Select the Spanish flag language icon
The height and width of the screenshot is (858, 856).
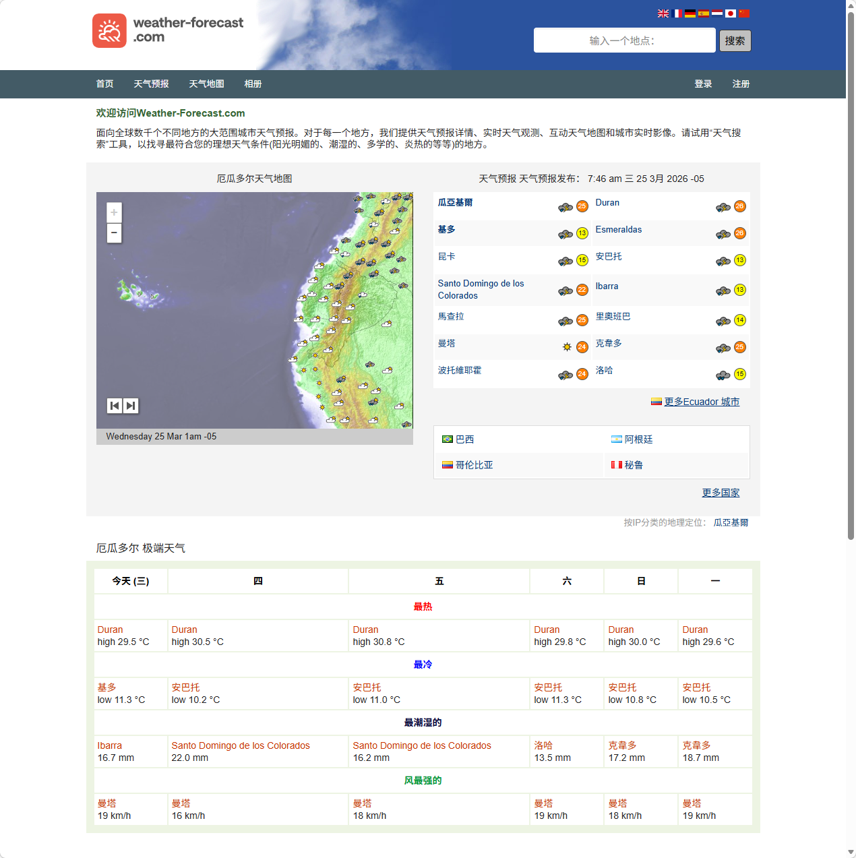click(704, 13)
